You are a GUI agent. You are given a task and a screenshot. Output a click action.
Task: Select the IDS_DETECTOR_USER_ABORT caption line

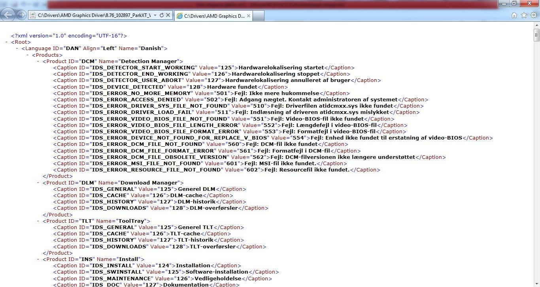[x=217, y=80]
